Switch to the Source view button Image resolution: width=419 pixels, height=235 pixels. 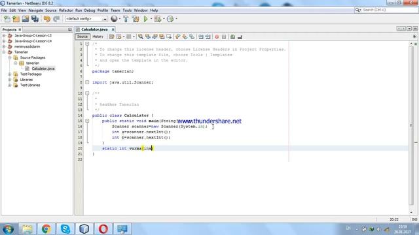(82, 37)
